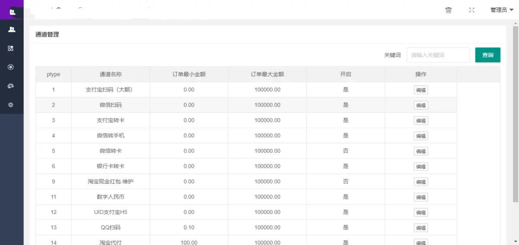This screenshot has width=519, height=245.
Task: Click the 通道名称 column header
Action: click(x=111, y=74)
